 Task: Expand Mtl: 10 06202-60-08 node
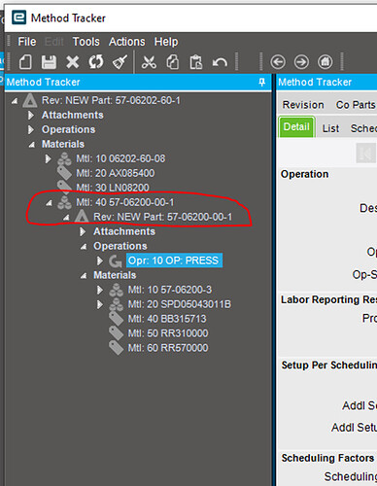48,158
